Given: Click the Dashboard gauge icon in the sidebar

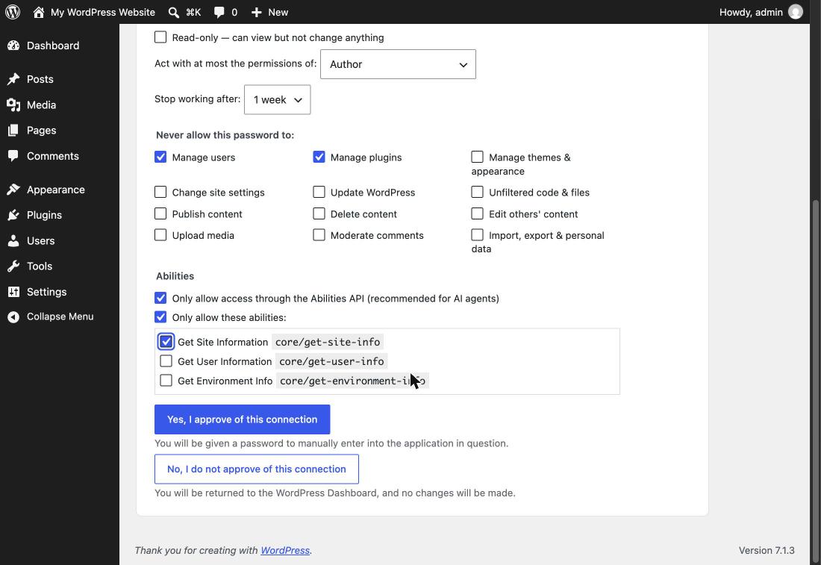Looking at the screenshot, I should tap(13, 46).
